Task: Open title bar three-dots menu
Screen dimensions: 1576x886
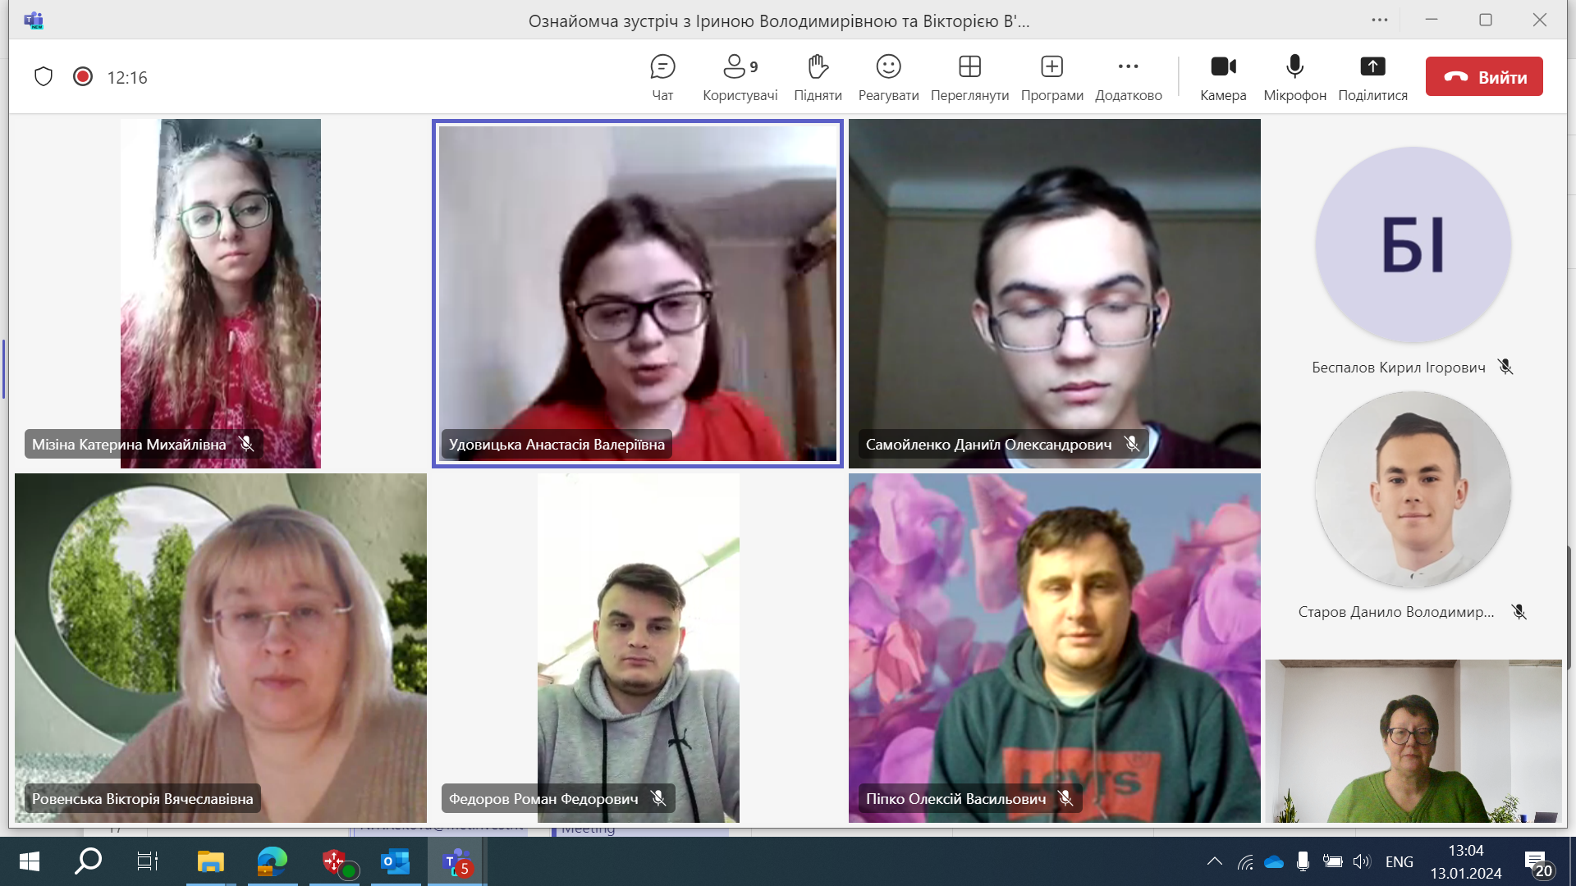Action: point(1380,20)
